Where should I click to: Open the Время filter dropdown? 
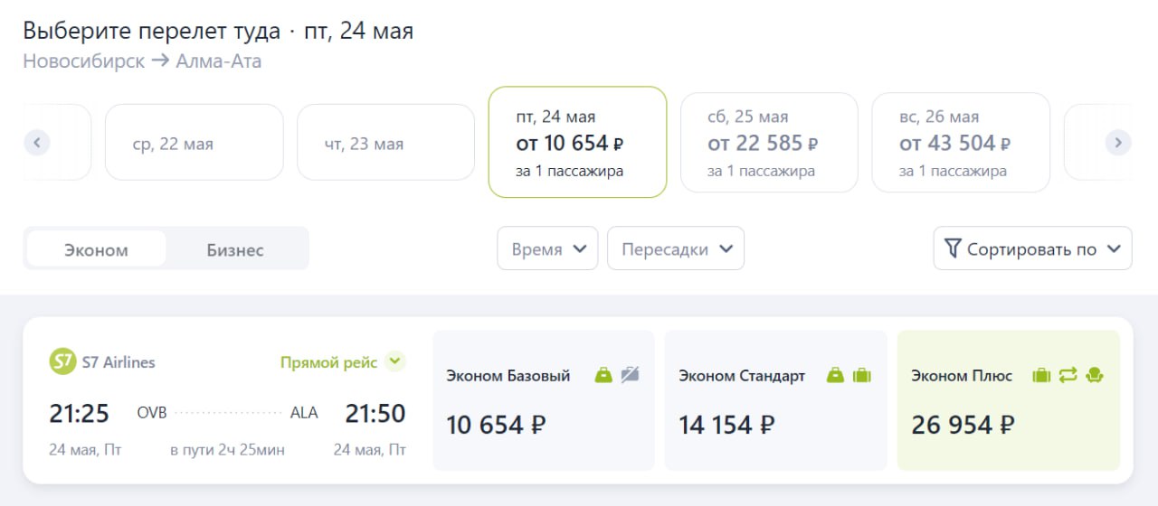click(547, 248)
